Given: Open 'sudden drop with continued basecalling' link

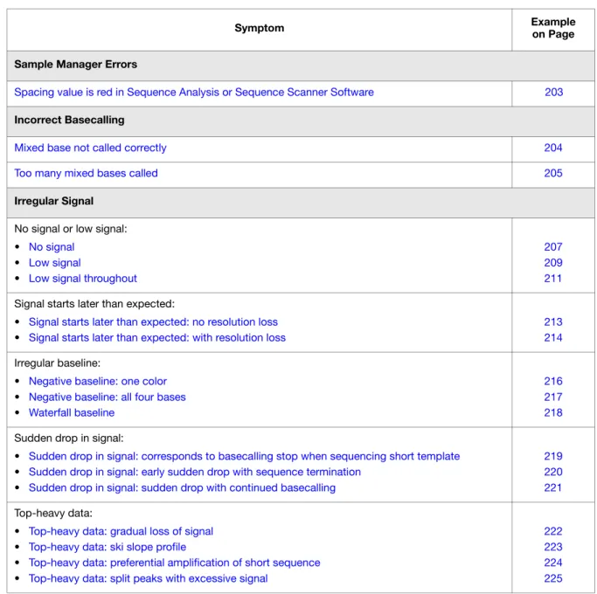Looking at the screenshot, I should [182, 487].
